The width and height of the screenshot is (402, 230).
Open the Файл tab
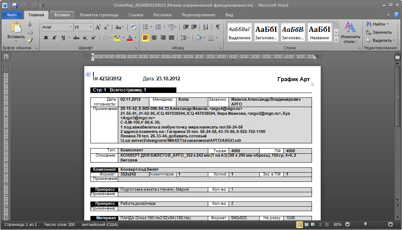click(12, 15)
